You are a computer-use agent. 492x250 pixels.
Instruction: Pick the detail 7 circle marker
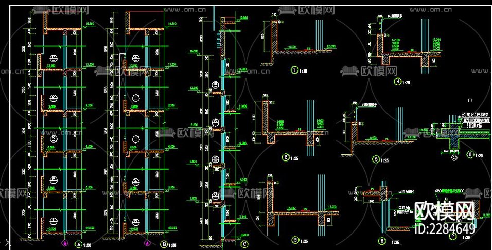(x=452, y=237)
